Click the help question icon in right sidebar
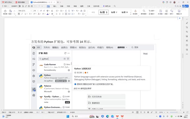Viewport: 190px width, 119px height. click(x=187, y=45)
